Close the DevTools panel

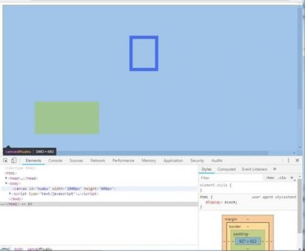[297, 160]
